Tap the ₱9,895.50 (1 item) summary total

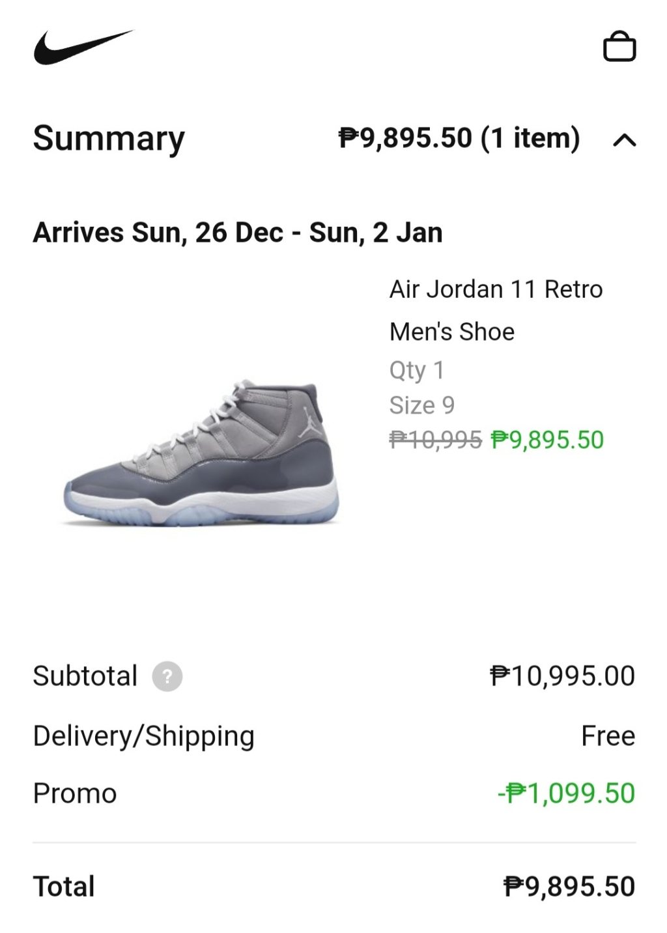coord(459,138)
